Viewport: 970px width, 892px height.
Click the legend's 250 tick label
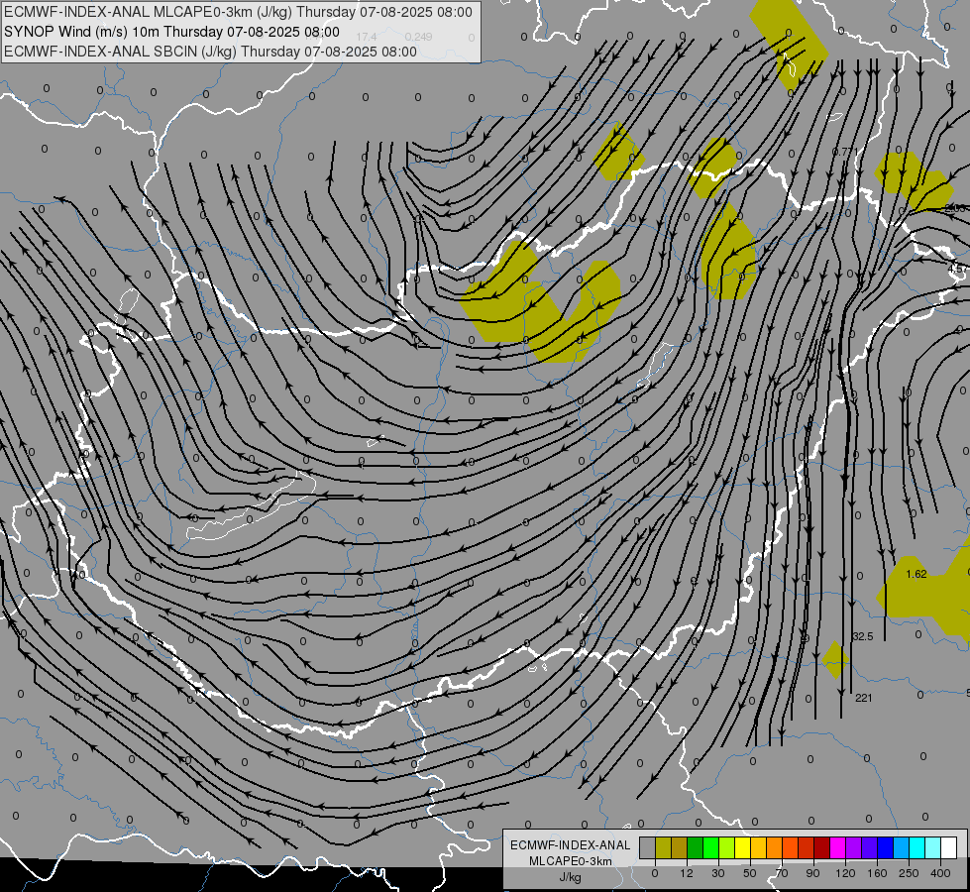[909, 873]
